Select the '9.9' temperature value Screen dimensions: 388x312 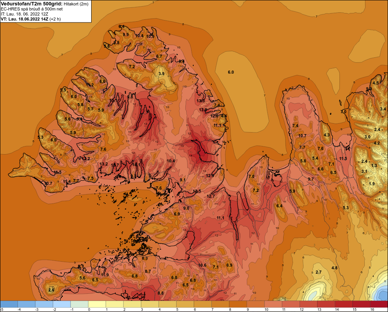click(x=126, y=34)
